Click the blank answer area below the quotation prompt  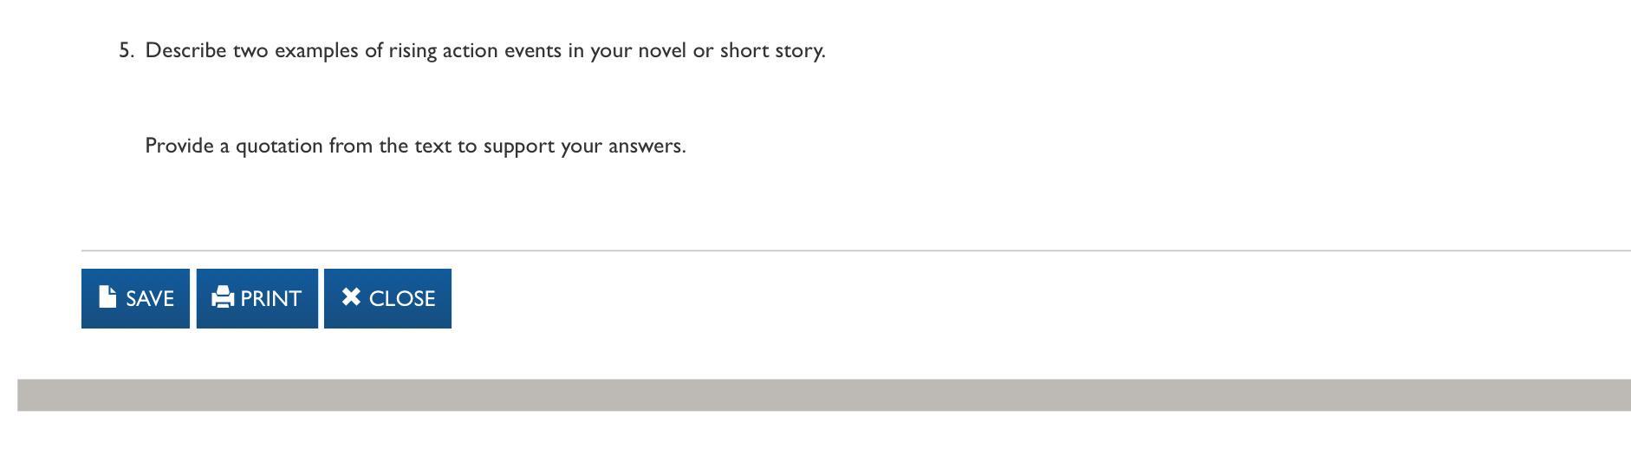484,198
